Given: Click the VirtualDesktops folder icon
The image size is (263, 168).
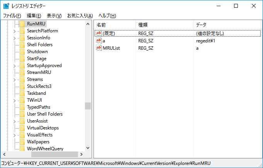Looking at the screenshot, I should click(x=22, y=128).
